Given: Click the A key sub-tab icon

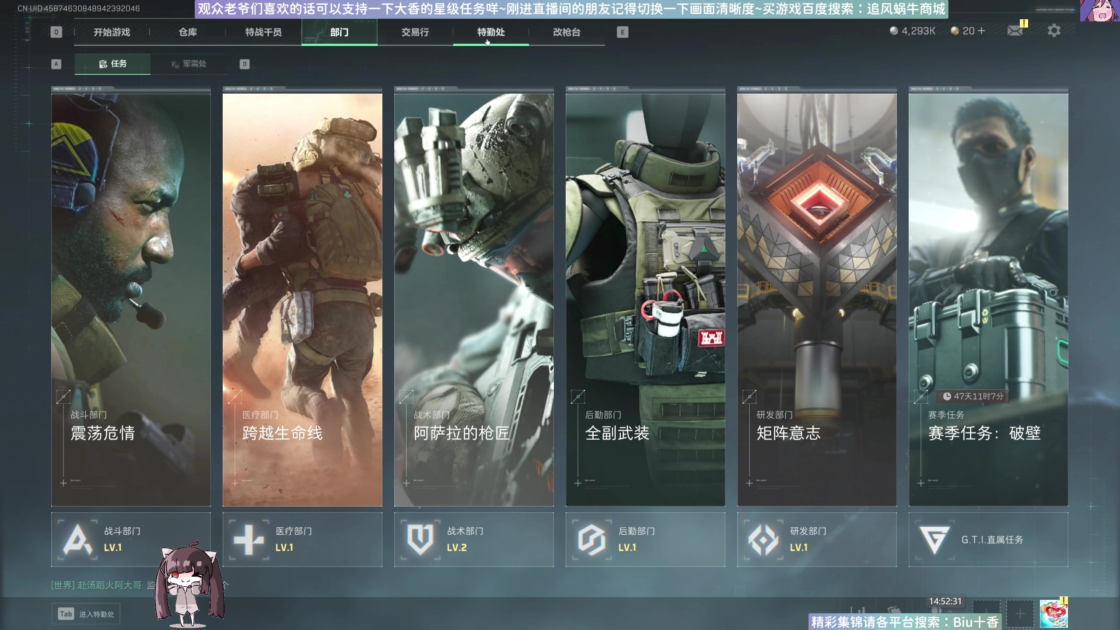Looking at the screenshot, I should click(56, 64).
